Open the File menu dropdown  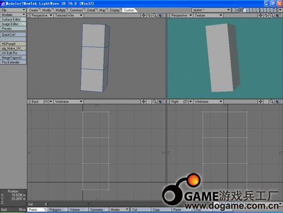(13, 10)
